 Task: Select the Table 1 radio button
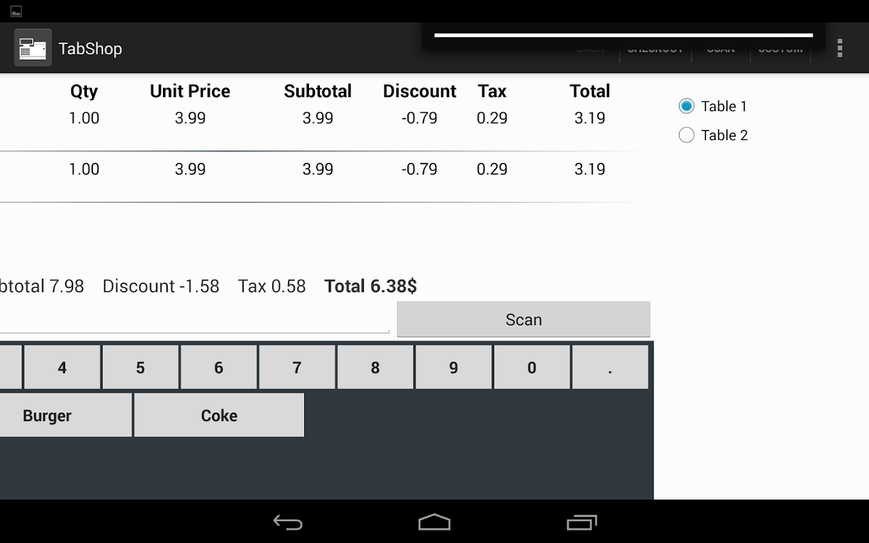coord(686,106)
